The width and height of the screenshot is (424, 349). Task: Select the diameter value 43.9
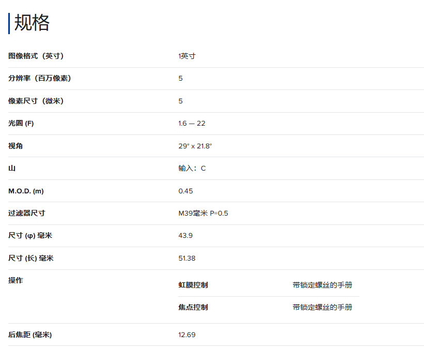(x=185, y=236)
